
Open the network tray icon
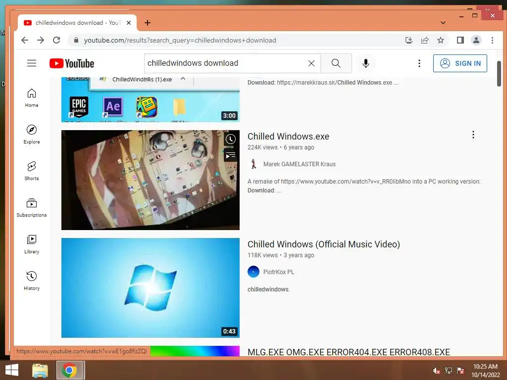coord(449,371)
